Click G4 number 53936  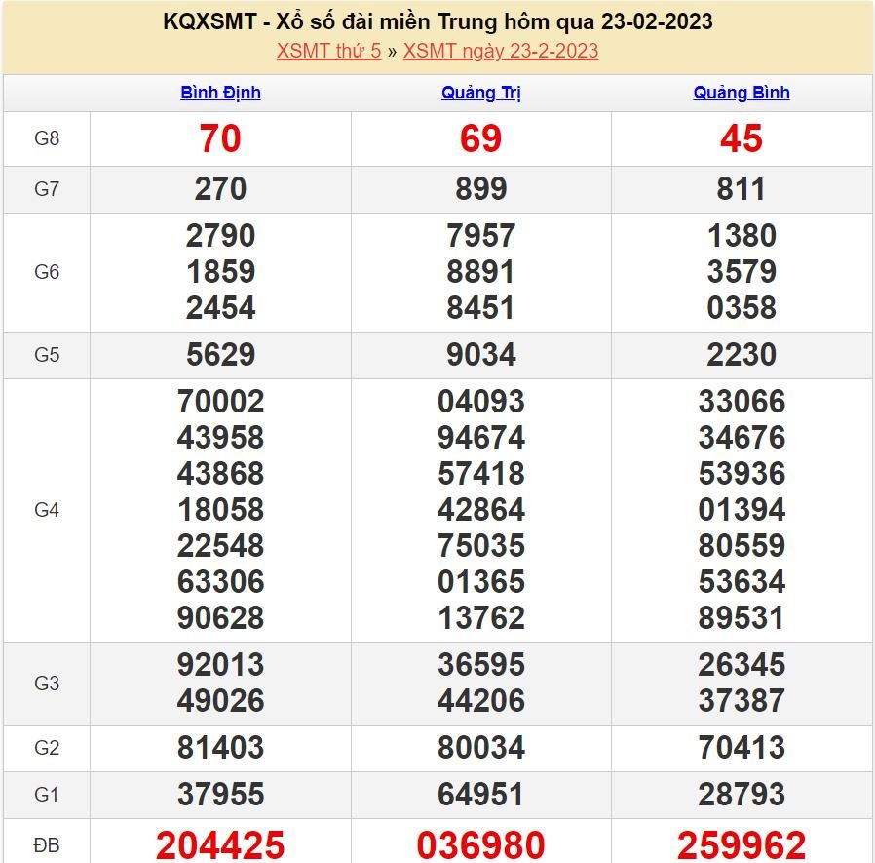(742, 474)
